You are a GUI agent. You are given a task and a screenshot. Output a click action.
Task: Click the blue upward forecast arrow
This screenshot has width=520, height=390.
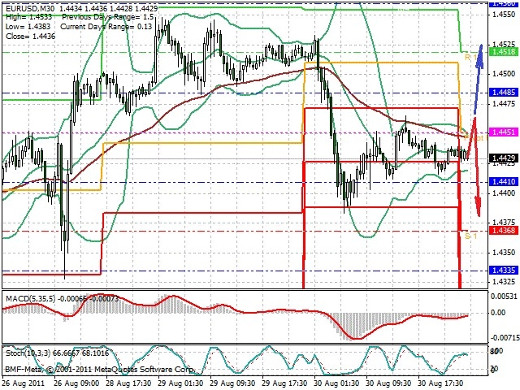click(478, 79)
